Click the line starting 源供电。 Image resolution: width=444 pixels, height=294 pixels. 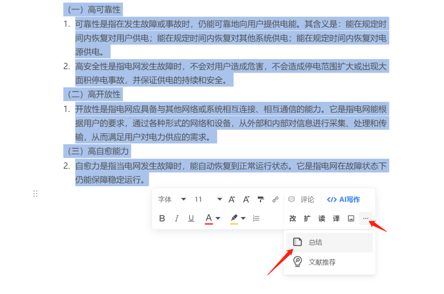[x=92, y=52]
